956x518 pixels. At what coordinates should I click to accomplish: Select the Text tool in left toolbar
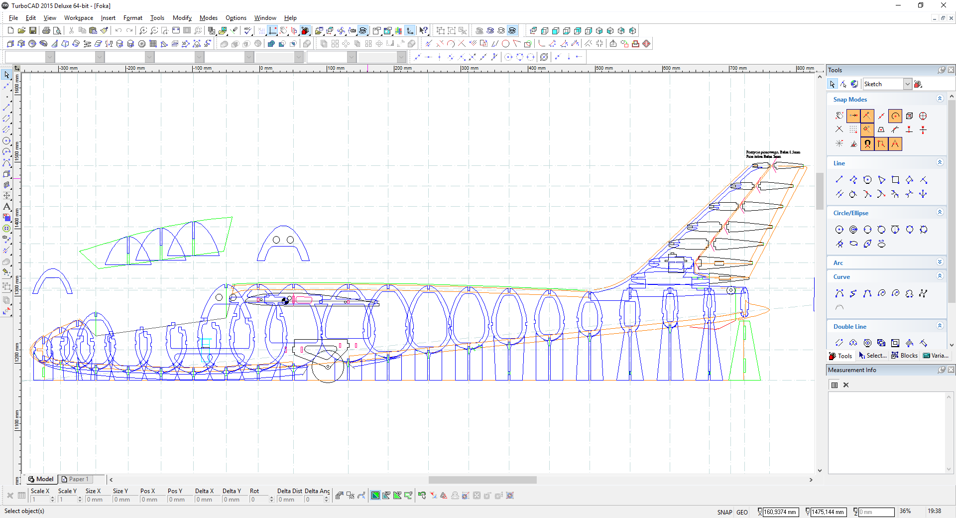6,206
